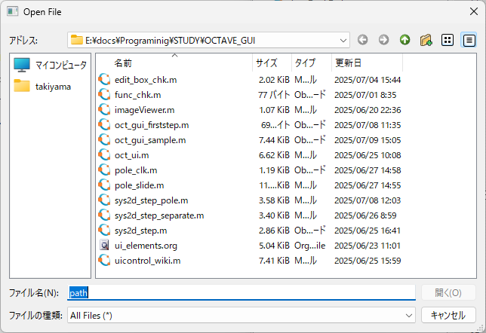Click the Octave icon of oct_gui_firststep.m
The image size is (486, 333).
pyautogui.click(x=104, y=125)
